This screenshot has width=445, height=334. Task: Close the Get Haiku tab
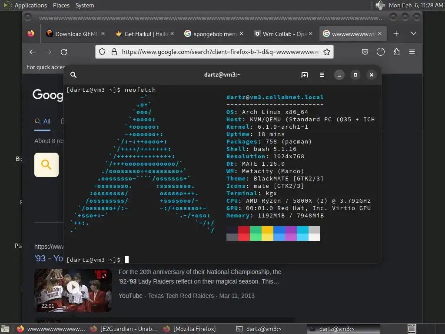point(172,33)
